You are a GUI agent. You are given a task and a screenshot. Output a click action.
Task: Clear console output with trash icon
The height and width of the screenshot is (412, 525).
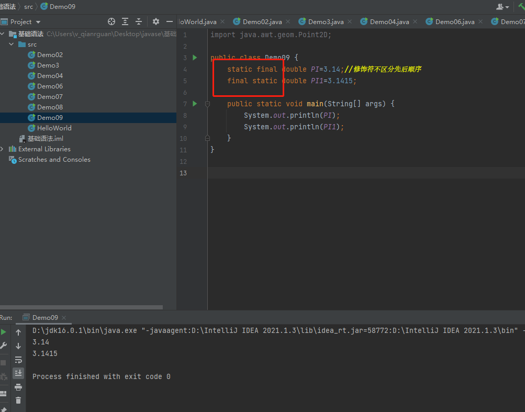18,400
